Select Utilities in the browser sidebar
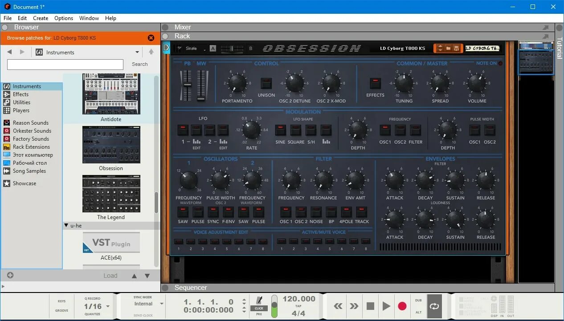The image size is (564, 321). point(21,102)
